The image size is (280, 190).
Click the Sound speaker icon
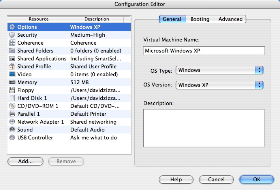tap(12, 130)
